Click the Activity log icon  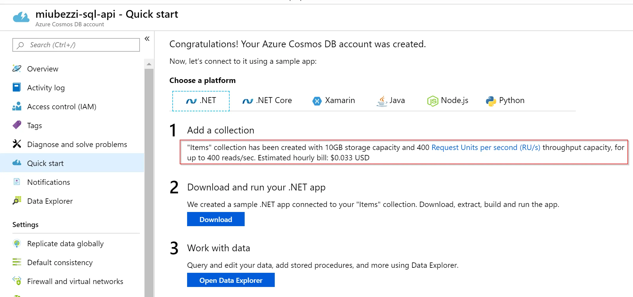[17, 87]
